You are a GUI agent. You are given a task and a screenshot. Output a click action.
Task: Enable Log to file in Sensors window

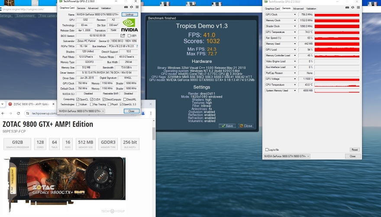[267, 150]
